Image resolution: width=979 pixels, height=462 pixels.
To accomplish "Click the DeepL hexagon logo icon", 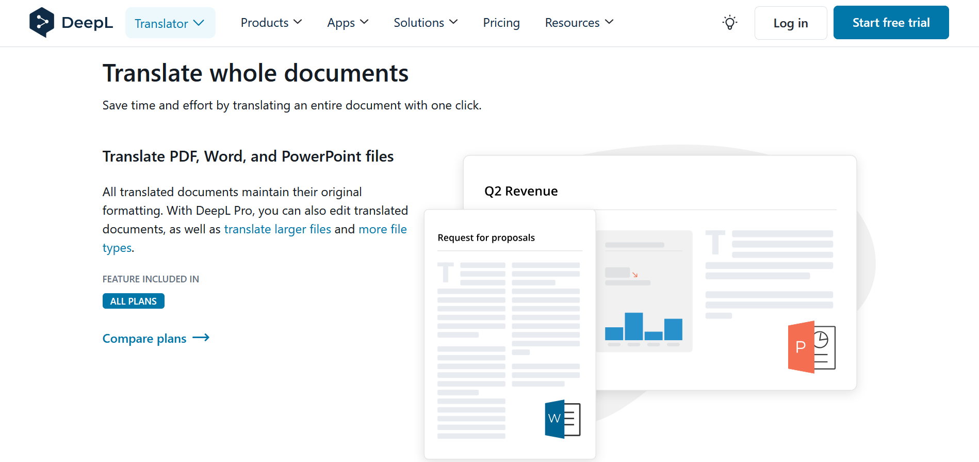I will click(42, 23).
